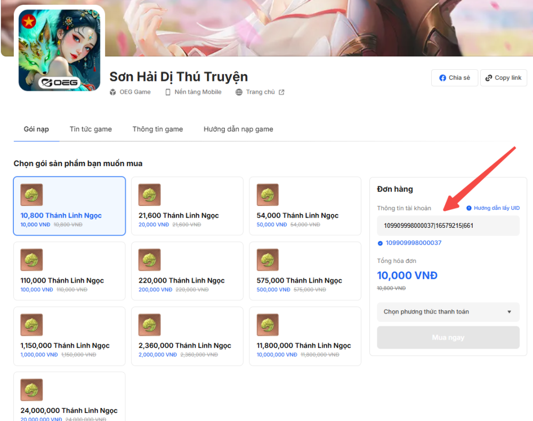Viewport: 533px width, 421px height.
Task: Click the Facebook Chia sẻ share button
Action: (x=454, y=78)
